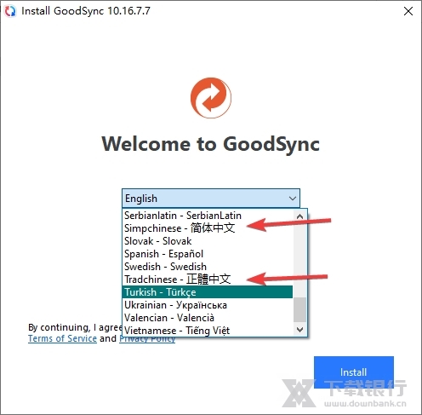Close the Install GoodSync window

[x=408, y=11]
